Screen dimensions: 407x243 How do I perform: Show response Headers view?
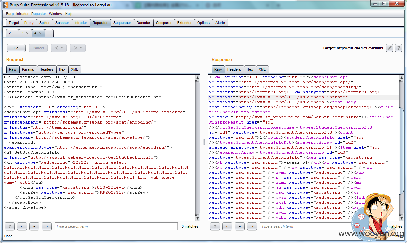click(x=234, y=69)
